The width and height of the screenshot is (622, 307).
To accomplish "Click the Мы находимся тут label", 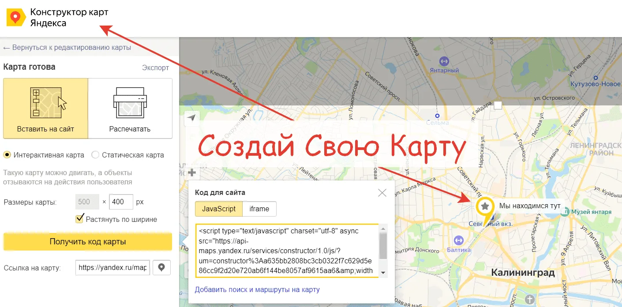I will [530, 206].
